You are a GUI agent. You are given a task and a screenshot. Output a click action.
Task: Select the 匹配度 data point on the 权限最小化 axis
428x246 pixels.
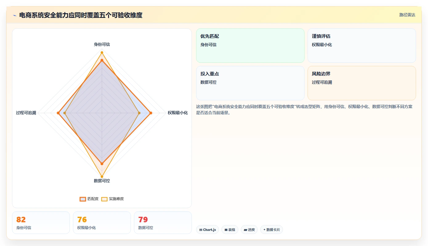(151, 113)
